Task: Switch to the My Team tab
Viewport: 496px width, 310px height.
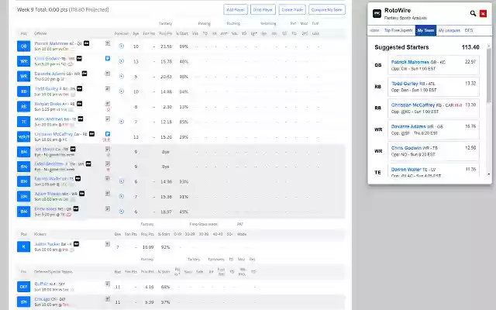Action: tap(425, 30)
